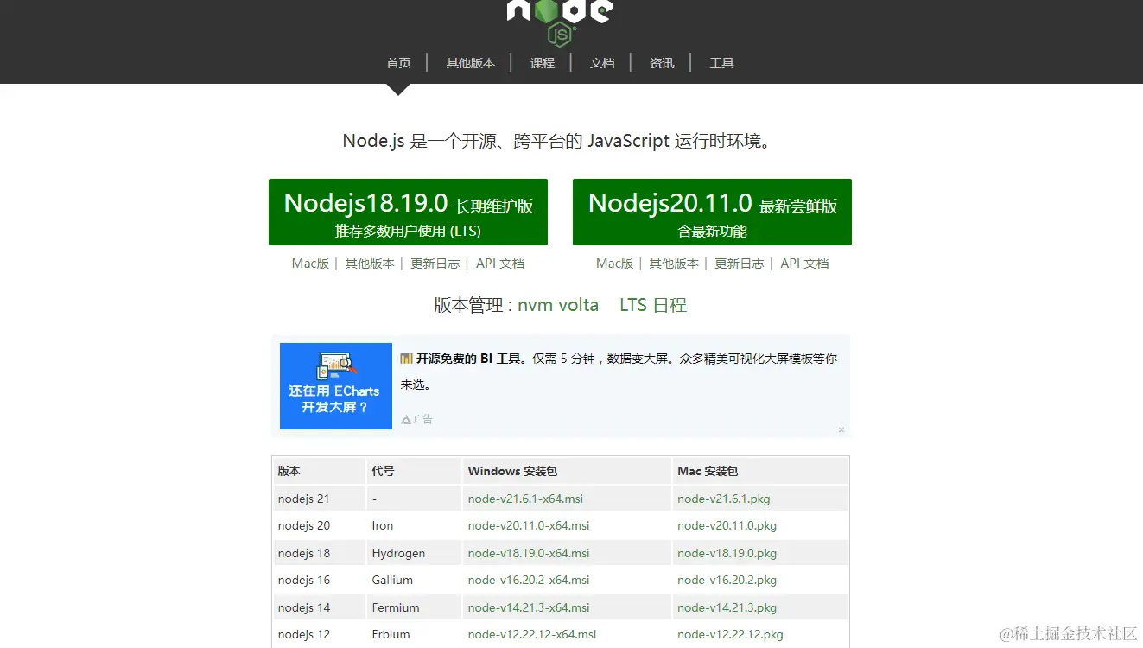
Task: Click the Hydrogen codename cell
Action: [x=416, y=553]
